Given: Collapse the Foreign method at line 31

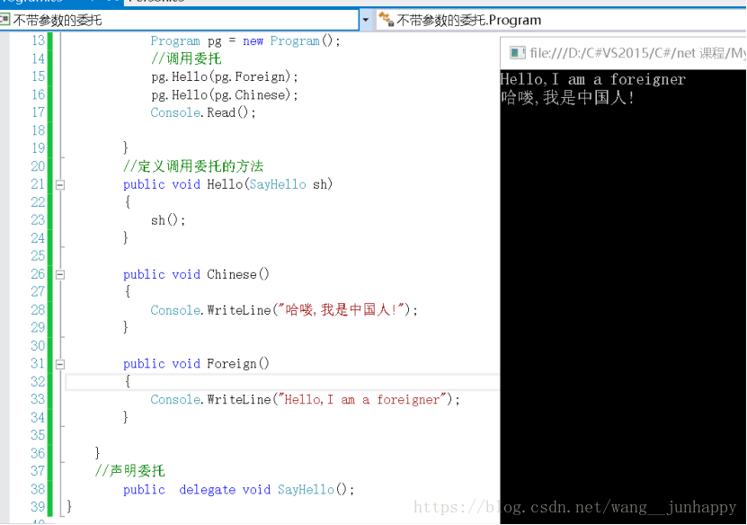Looking at the screenshot, I should 60,364.
